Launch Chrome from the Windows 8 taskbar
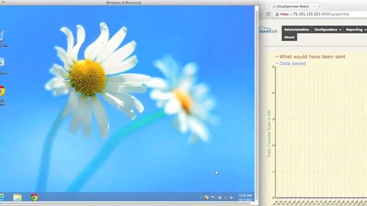Viewport: 367px width, 206px height. (34, 197)
